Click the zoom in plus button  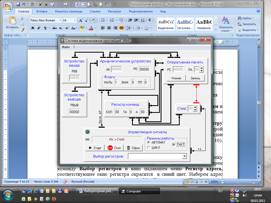click(x=254, y=182)
